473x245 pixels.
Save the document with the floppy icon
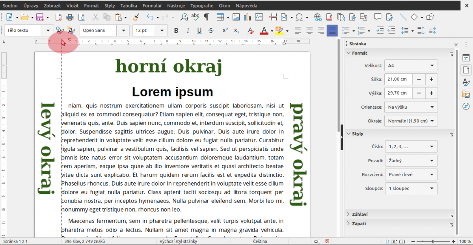pyautogui.click(x=40, y=17)
